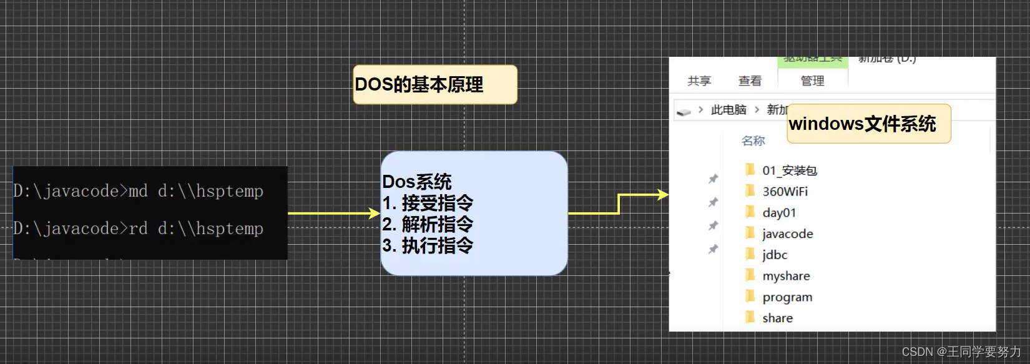
Task: Select the share folder name
Action: (777, 318)
